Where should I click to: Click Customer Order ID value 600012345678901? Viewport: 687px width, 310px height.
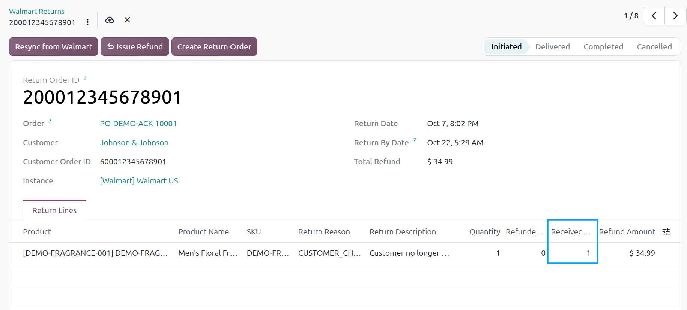click(133, 162)
